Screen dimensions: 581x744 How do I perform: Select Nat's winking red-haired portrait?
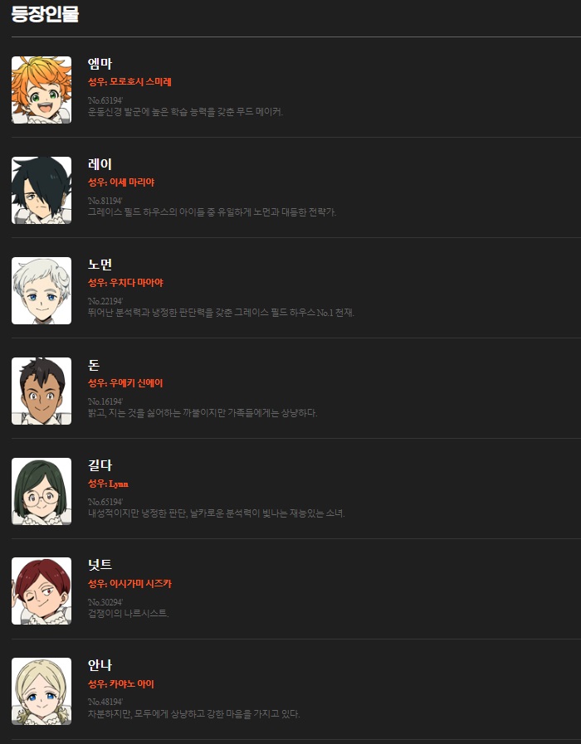pyautogui.click(x=41, y=591)
